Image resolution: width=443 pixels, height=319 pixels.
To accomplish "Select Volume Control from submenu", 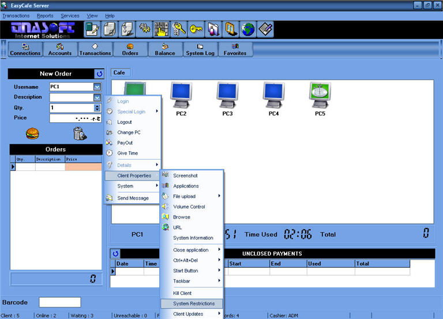I will pyautogui.click(x=192, y=207).
